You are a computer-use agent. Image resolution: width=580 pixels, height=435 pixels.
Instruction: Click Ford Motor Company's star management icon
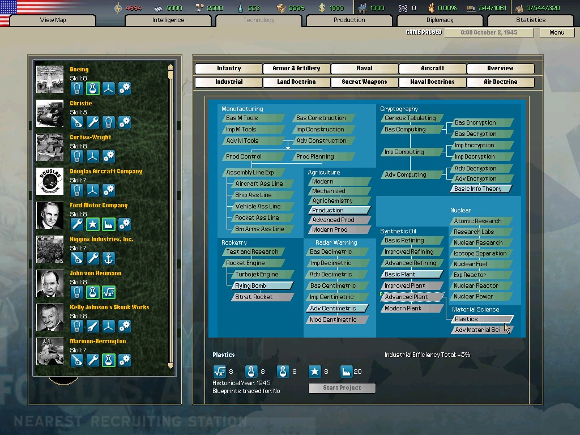pos(93,224)
